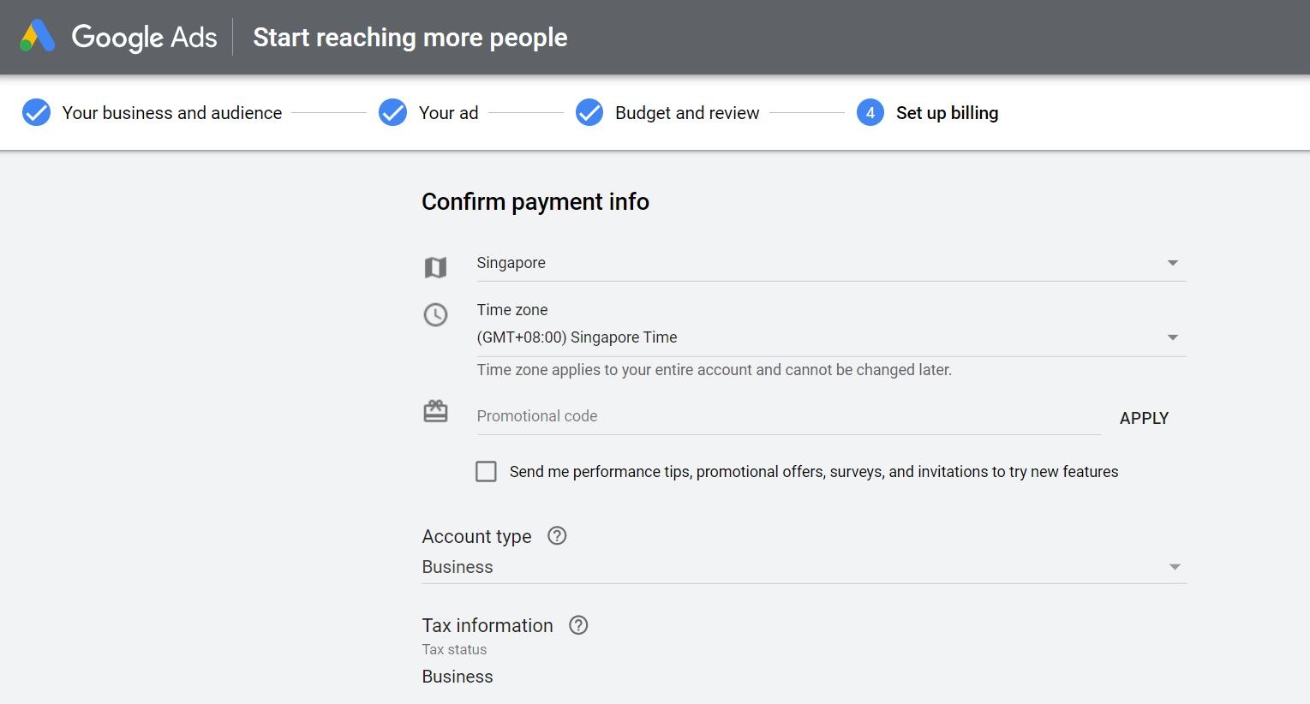Click the step 4 number circle
1310x704 pixels.
tap(870, 112)
